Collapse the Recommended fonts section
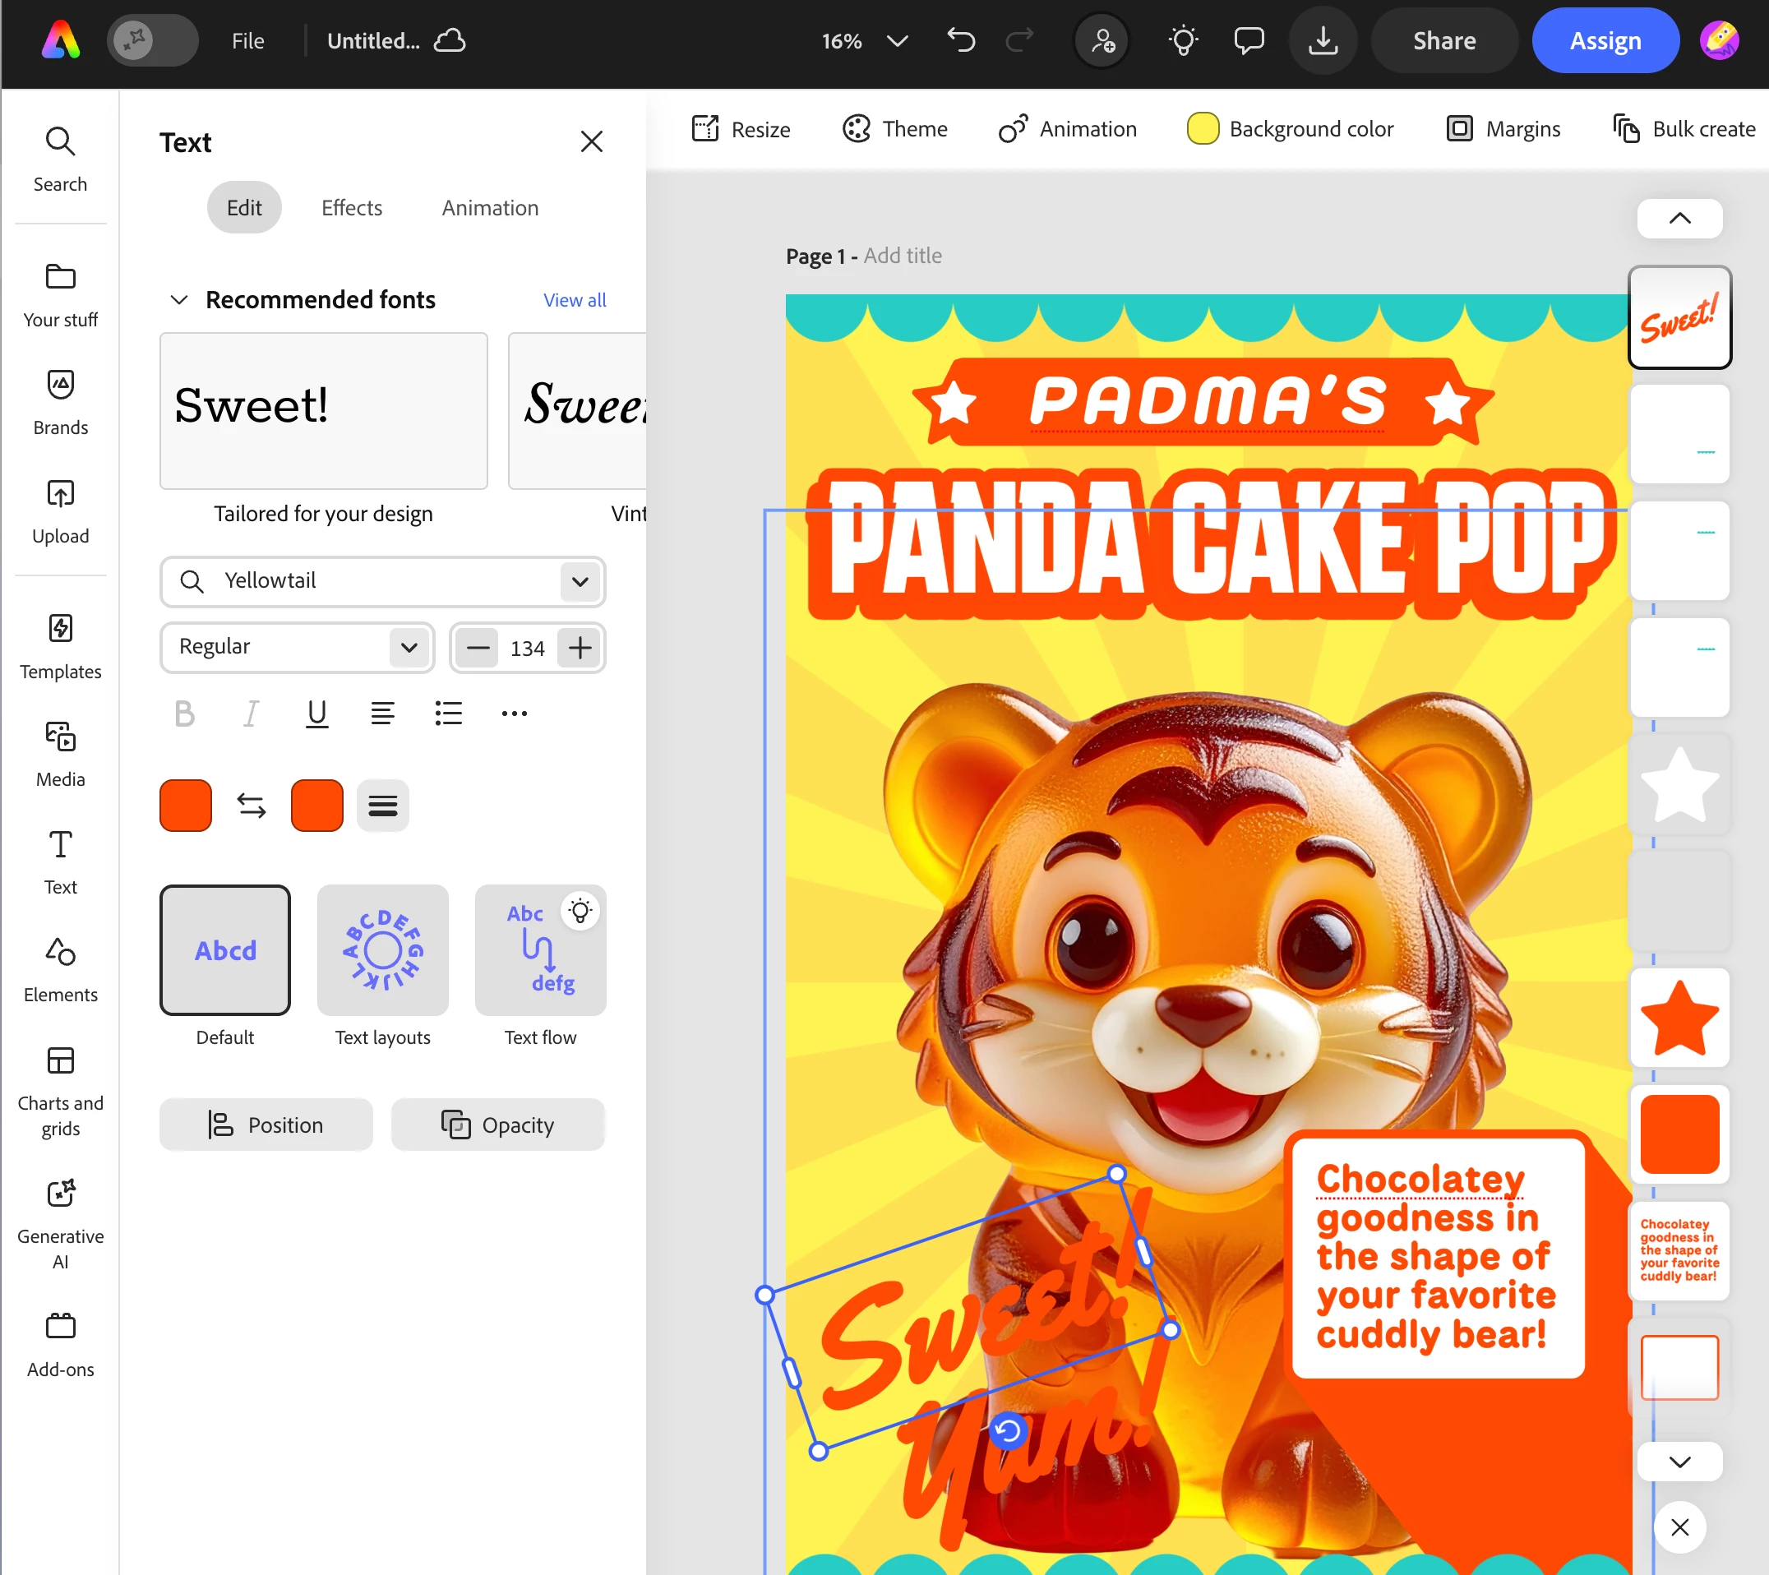The image size is (1769, 1575). coord(179,299)
